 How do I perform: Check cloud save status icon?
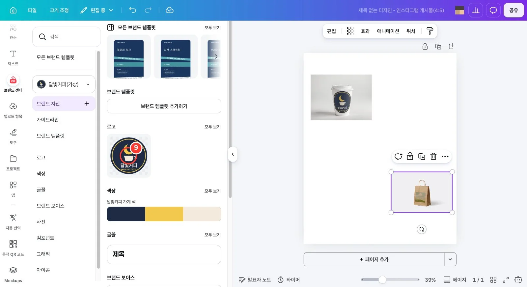[x=170, y=10]
